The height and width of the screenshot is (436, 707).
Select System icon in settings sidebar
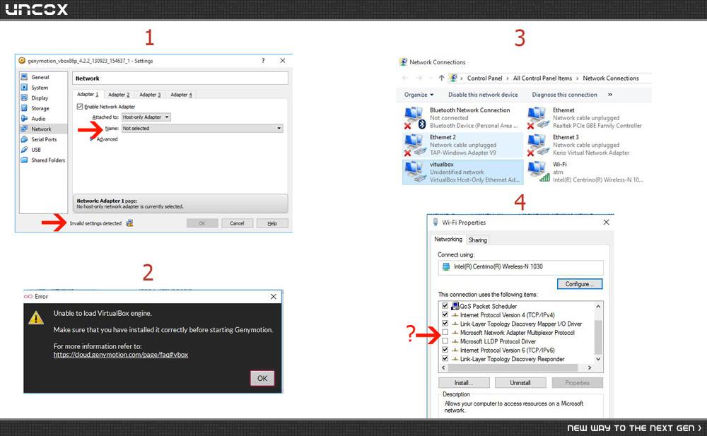coord(24,88)
